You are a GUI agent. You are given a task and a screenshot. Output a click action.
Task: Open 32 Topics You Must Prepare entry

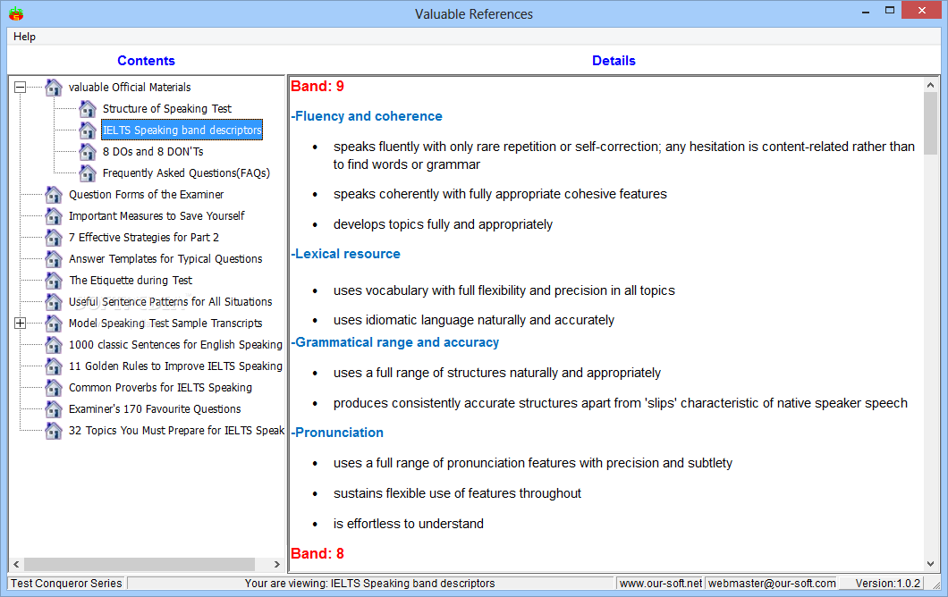tap(176, 430)
